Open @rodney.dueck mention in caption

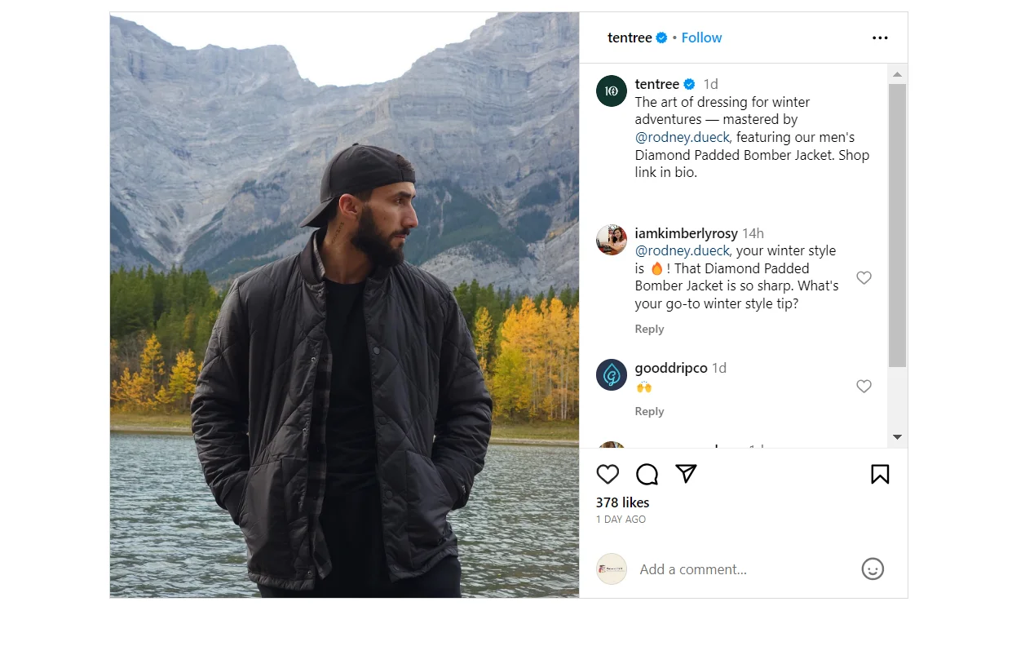pos(683,137)
